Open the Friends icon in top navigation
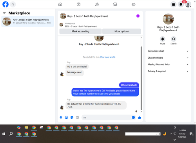Image resolution: width=196 pixels, height=143 pixels. [x=97, y=4]
